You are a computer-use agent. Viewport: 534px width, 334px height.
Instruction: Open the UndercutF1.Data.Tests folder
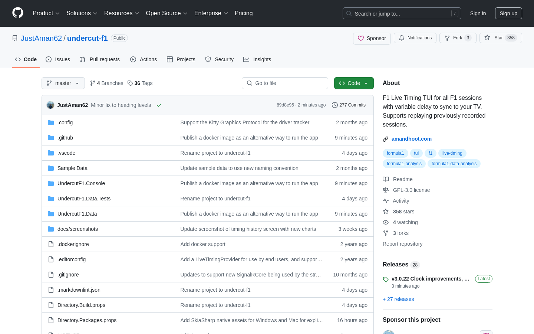click(84, 199)
